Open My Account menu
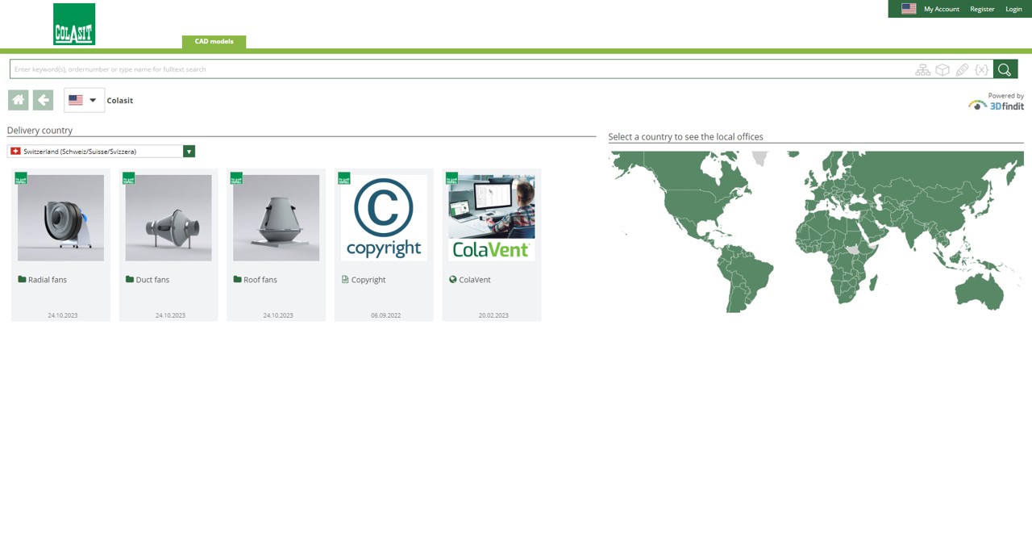1032x550 pixels. click(x=942, y=9)
